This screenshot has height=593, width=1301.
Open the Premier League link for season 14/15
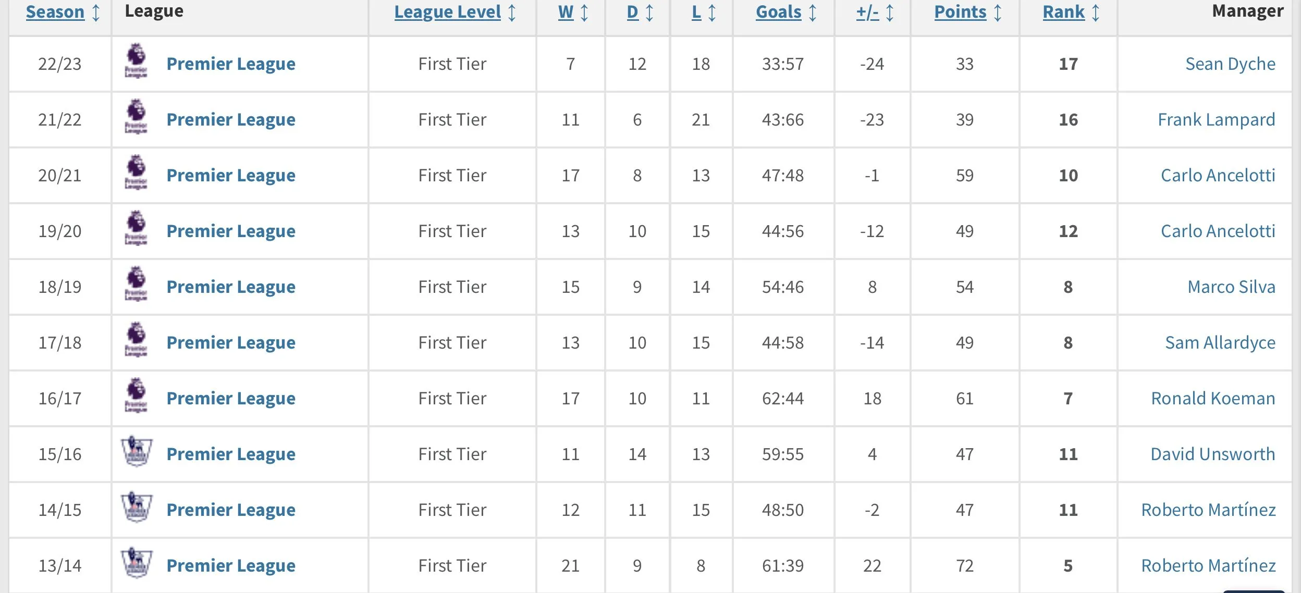coord(231,510)
